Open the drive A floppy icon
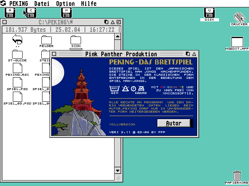This screenshot has height=186, width=249. 10,13
